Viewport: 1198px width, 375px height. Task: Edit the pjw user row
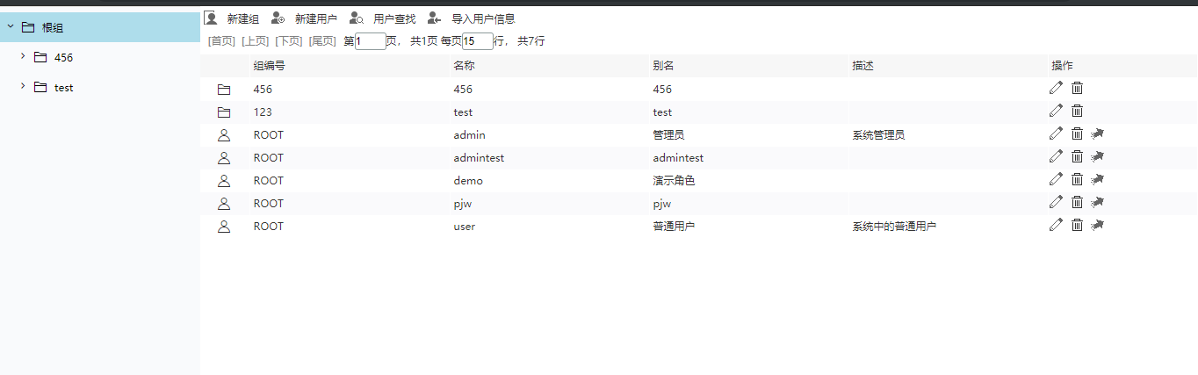point(1056,202)
